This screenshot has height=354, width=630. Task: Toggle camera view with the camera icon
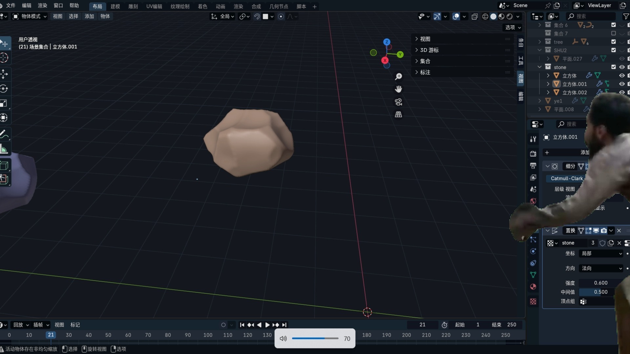tap(398, 102)
